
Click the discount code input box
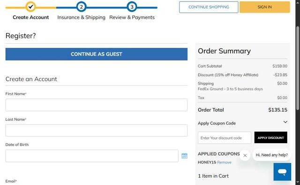(225, 138)
